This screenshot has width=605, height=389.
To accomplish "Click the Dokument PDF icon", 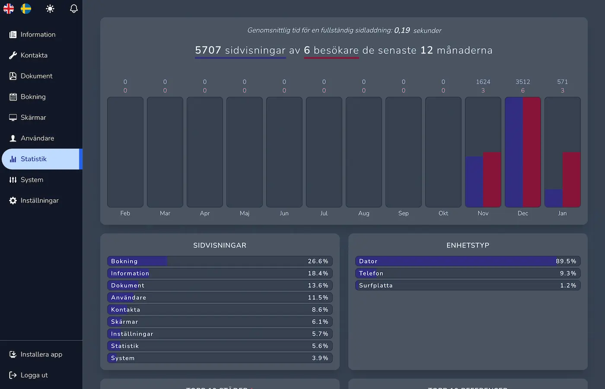I will (x=13, y=76).
